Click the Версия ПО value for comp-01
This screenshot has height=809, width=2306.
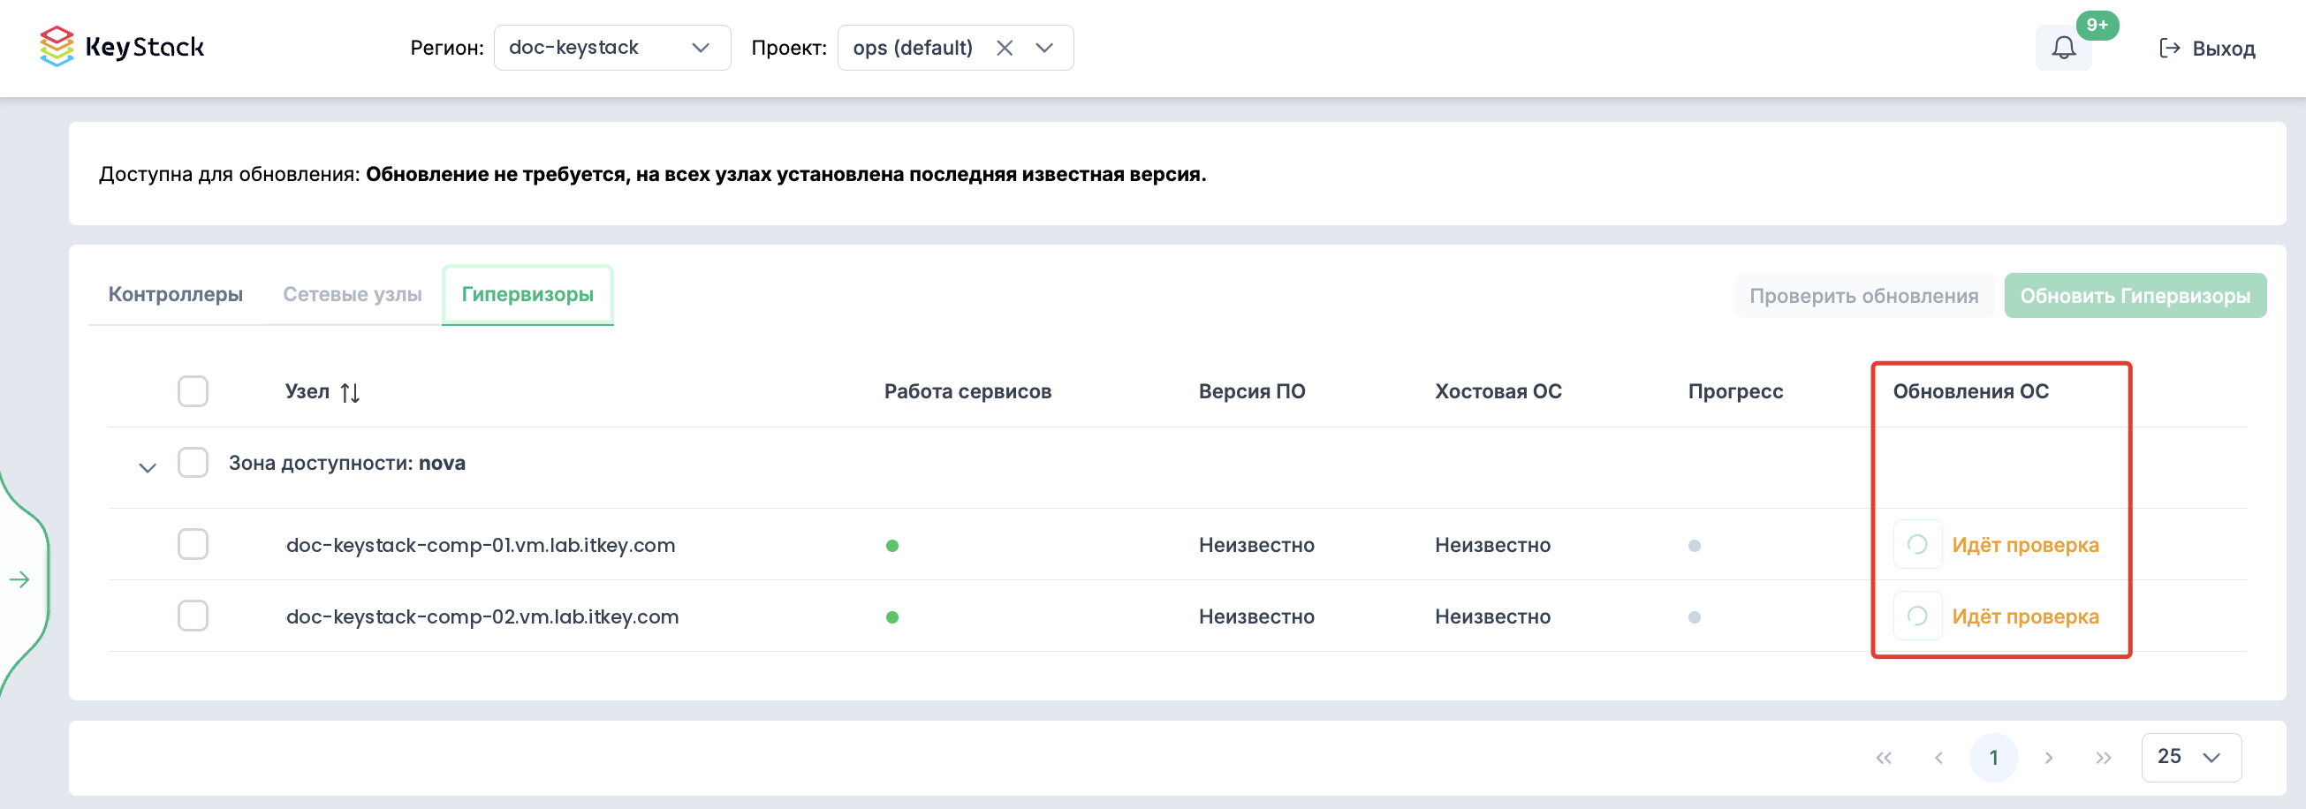click(x=1256, y=545)
